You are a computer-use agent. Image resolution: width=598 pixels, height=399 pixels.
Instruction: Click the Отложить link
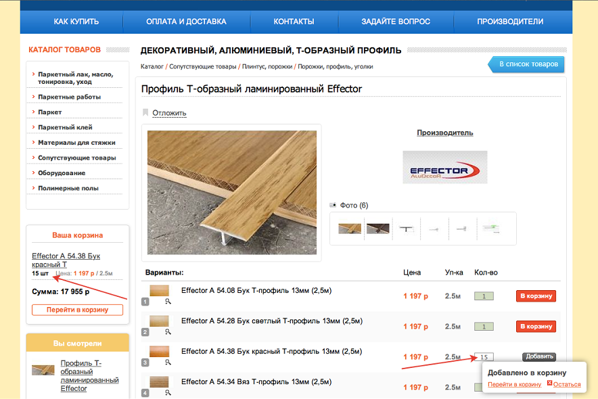click(169, 113)
